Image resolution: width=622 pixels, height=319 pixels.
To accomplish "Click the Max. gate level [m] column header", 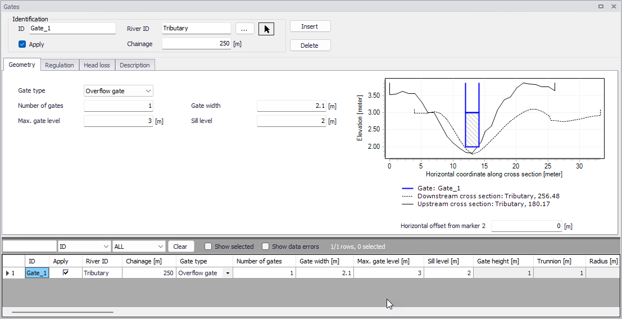I will [389, 261].
